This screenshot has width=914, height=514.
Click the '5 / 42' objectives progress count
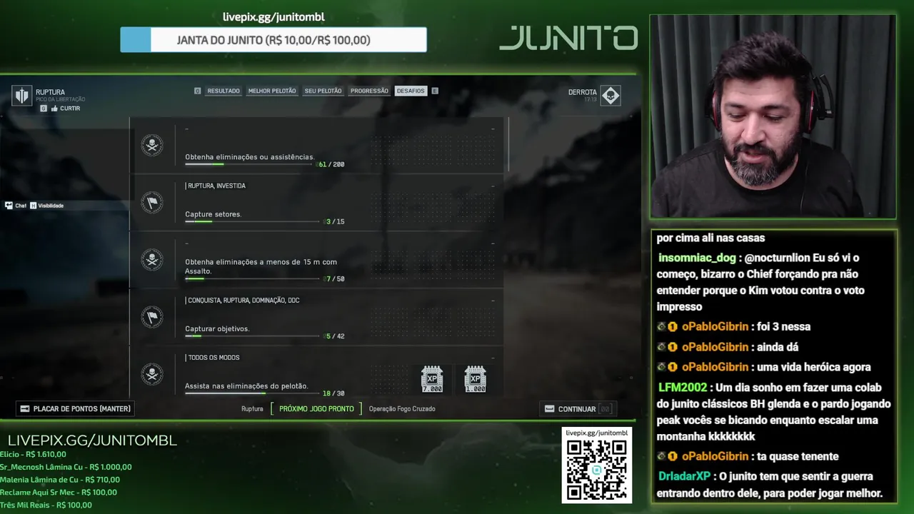(x=336, y=336)
